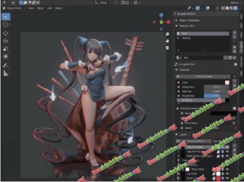Select the Outline material slot
244x182 pixels.
202,38
